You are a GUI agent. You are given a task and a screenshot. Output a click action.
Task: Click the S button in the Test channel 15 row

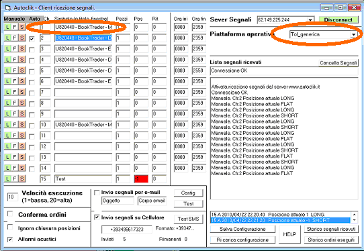(21, 179)
